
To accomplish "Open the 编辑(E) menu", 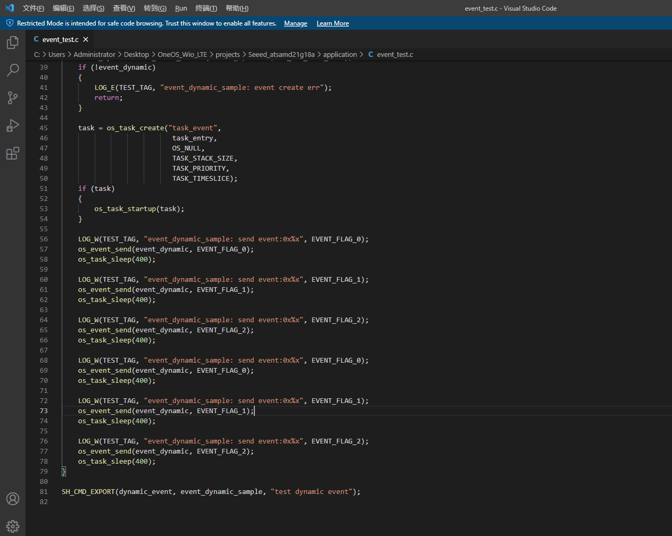I will click(x=63, y=8).
